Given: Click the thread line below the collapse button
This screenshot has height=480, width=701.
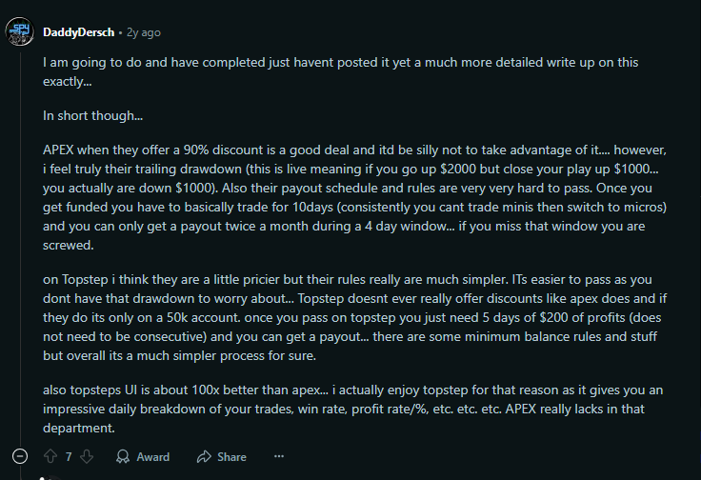Looking at the screenshot, I should (x=40, y=474).
